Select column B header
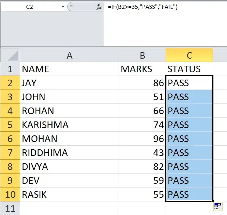The image size is (227, 215). (142, 55)
